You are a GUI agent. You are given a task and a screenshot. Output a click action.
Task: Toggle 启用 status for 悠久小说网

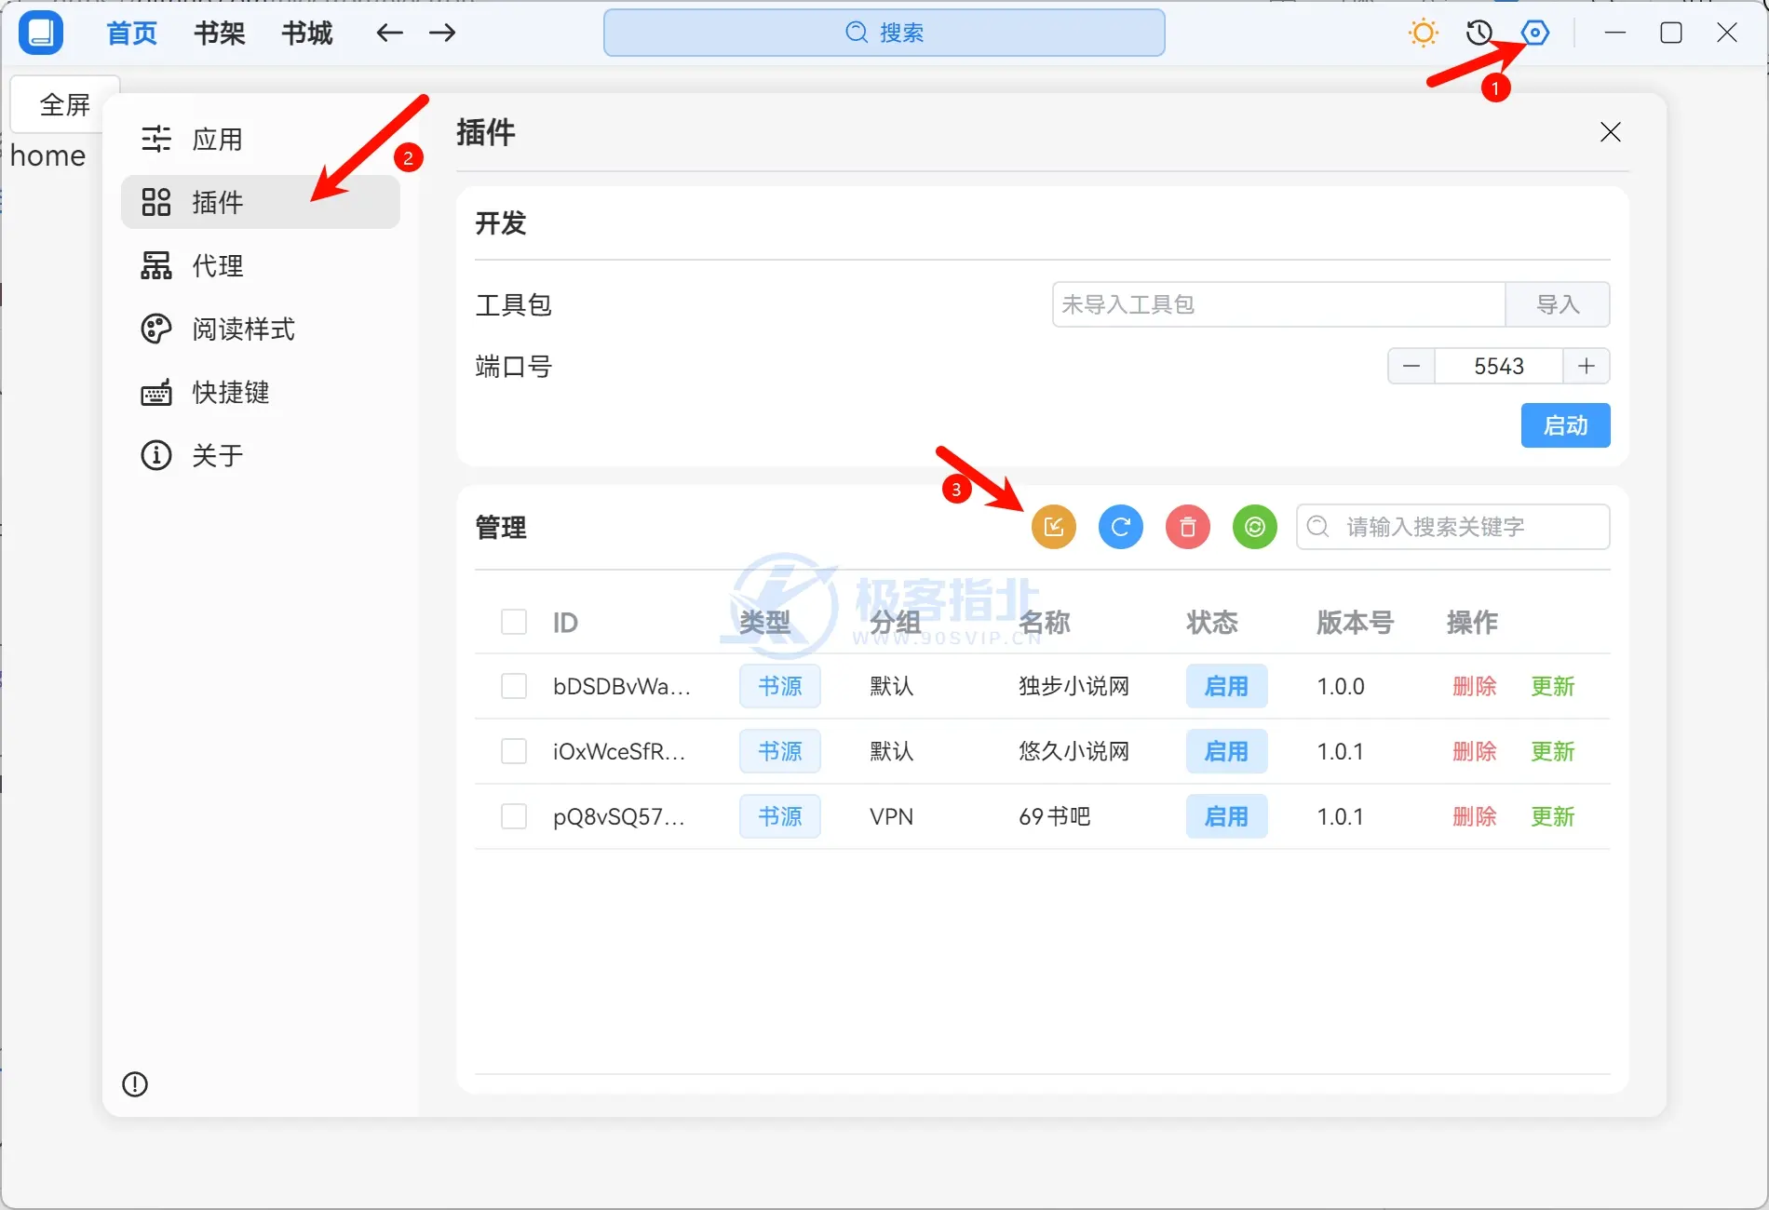[x=1226, y=751]
